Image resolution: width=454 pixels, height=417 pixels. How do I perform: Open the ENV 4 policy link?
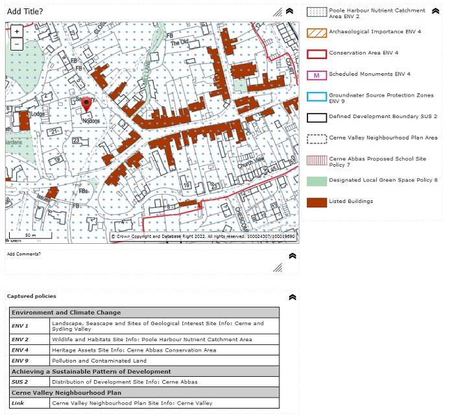point(20,350)
